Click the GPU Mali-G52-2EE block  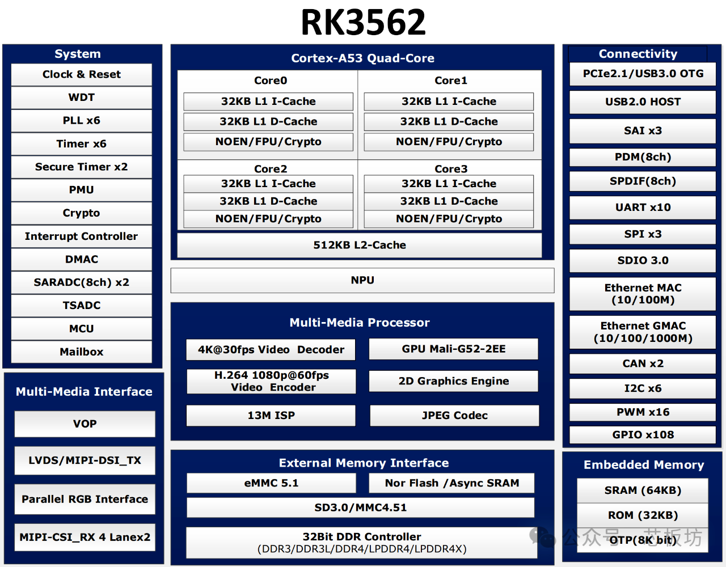tap(453, 349)
